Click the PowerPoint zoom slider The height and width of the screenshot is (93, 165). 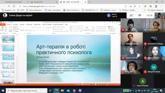[x=109, y=84]
